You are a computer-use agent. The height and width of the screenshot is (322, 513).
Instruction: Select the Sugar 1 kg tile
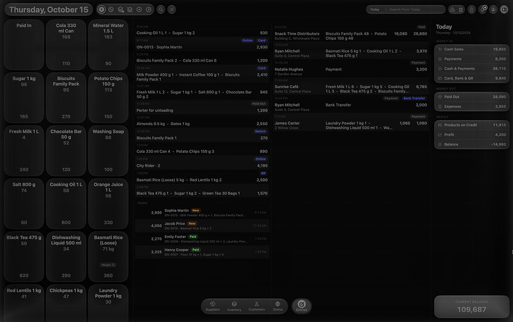tap(24, 97)
